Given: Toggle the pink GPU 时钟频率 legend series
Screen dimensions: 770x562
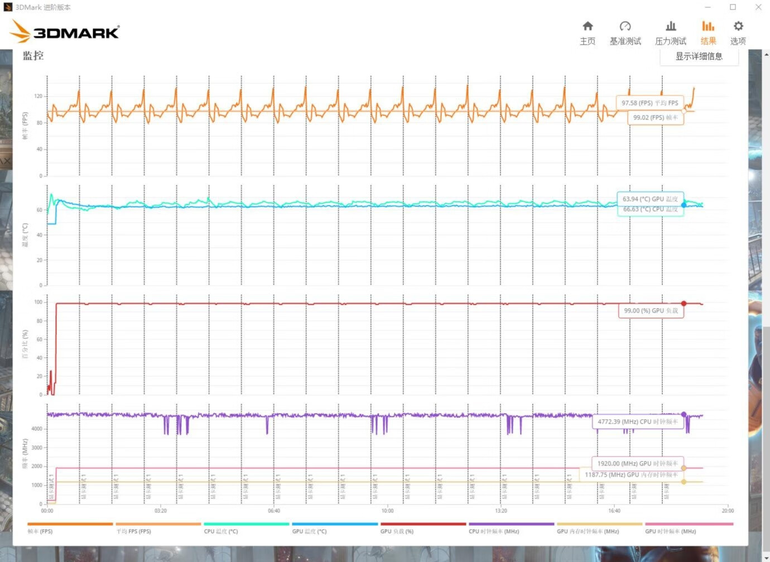Looking at the screenshot, I should pos(689,527).
